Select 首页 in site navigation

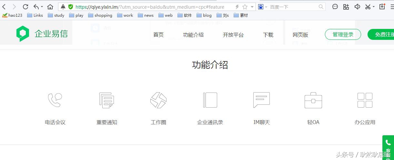coord(158,35)
